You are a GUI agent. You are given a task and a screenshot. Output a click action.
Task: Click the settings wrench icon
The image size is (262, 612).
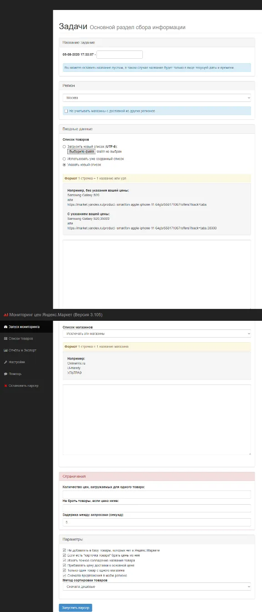[5, 362]
